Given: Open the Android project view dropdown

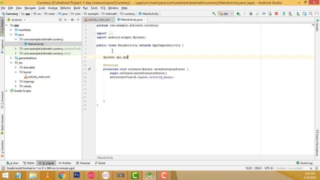Looking at the screenshot, I should (x=16, y=20).
